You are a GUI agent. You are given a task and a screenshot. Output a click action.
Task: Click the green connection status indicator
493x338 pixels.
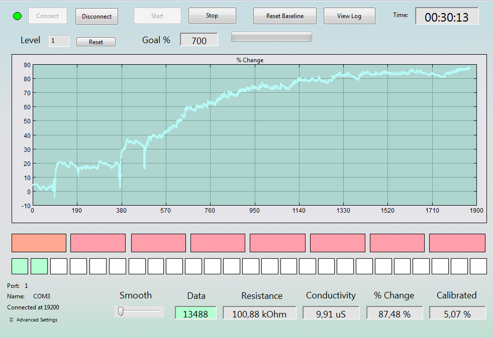tap(17, 16)
